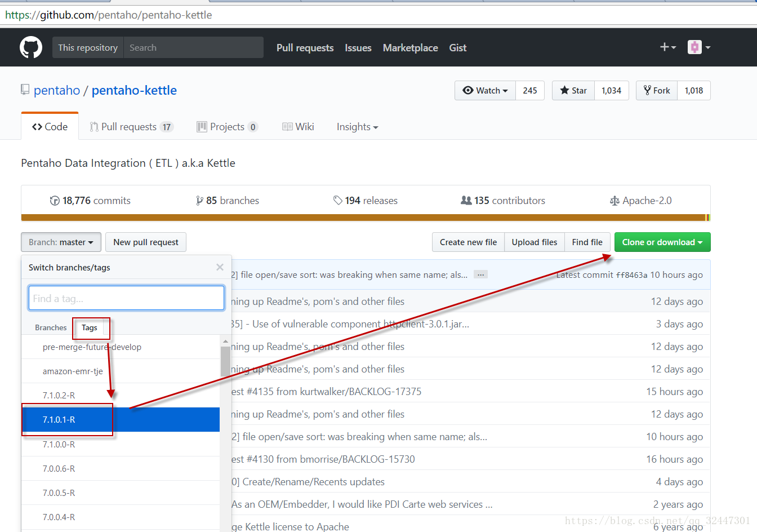Select tag 7.0.0.5-R
The height and width of the screenshot is (532, 757).
pyautogui.click(x=121, y=493)
